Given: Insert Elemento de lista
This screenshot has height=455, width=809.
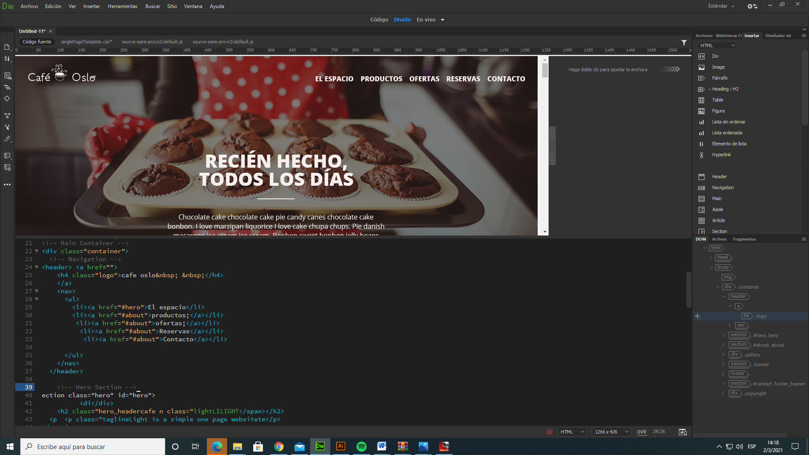Looking at the screenshot, I should click(729, 144).
